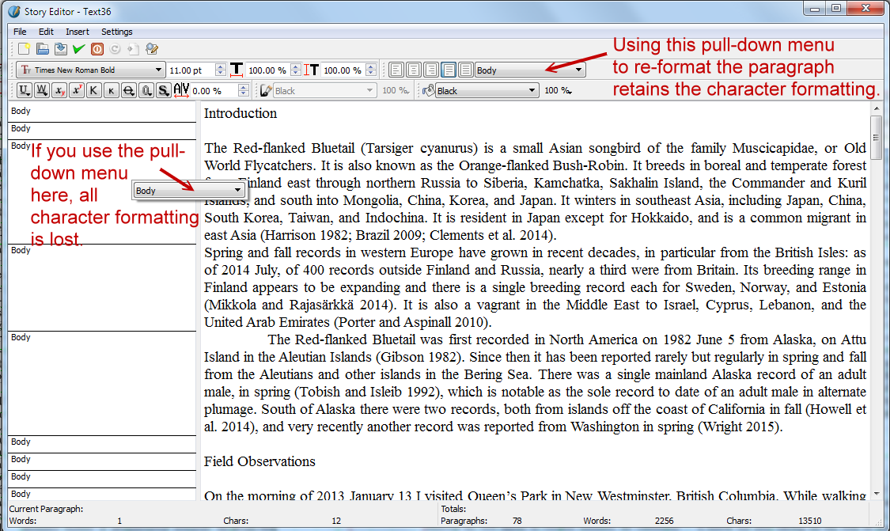Viewport: 890px width, 531px height.
Task: Click the Search/Replace icon
Action: 152,49
